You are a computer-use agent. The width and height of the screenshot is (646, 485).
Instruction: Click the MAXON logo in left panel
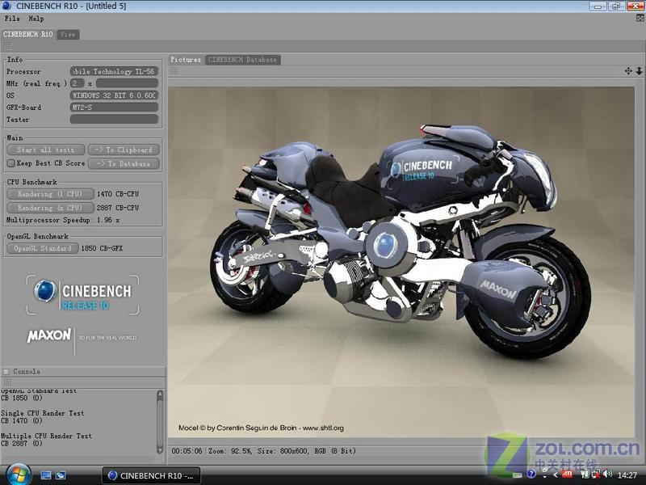49,335
